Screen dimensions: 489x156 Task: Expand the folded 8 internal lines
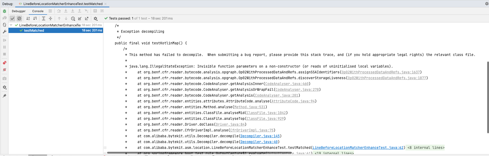click(426, 148)
